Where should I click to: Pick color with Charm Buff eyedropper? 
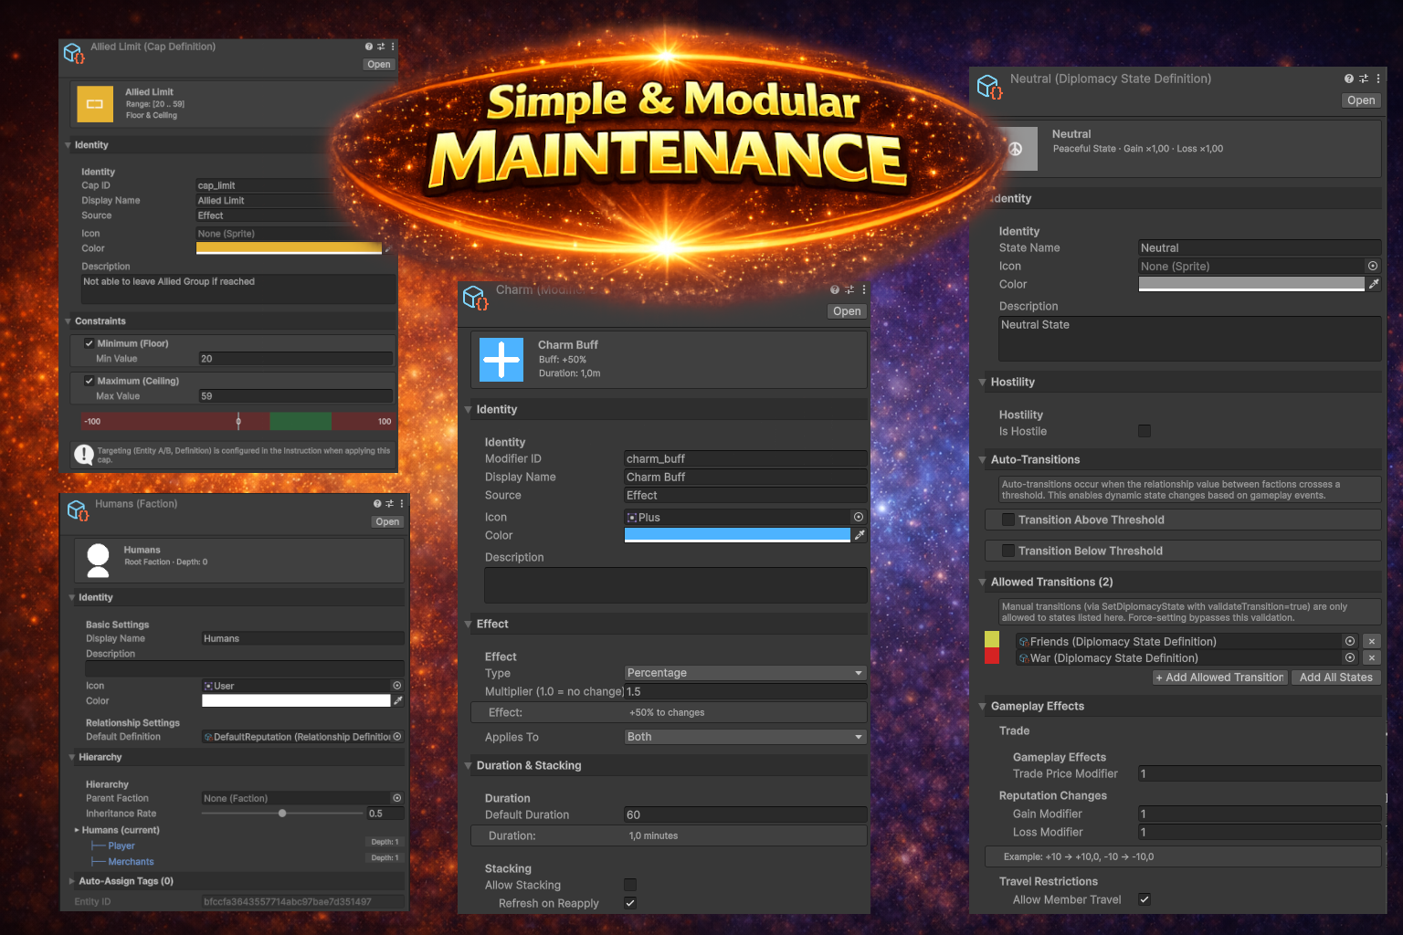(860, 535)
